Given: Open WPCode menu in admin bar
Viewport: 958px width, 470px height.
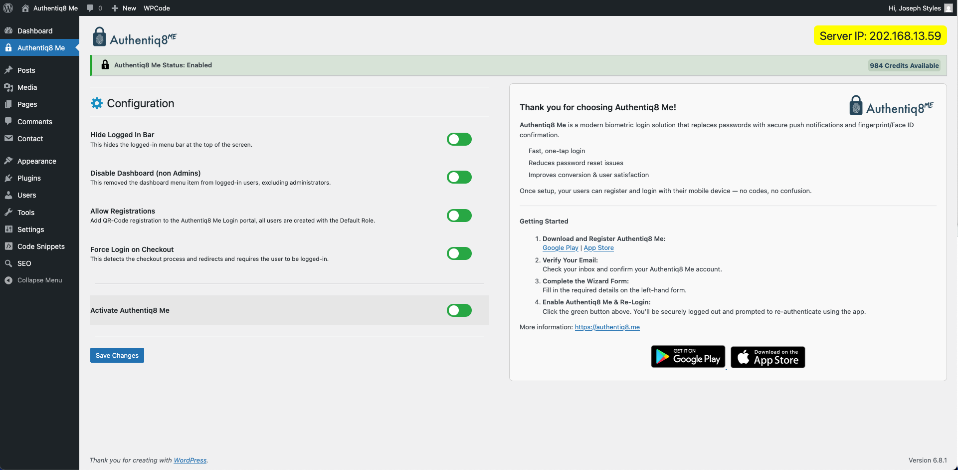Looking at the screenshot, I should click(157, 8).
